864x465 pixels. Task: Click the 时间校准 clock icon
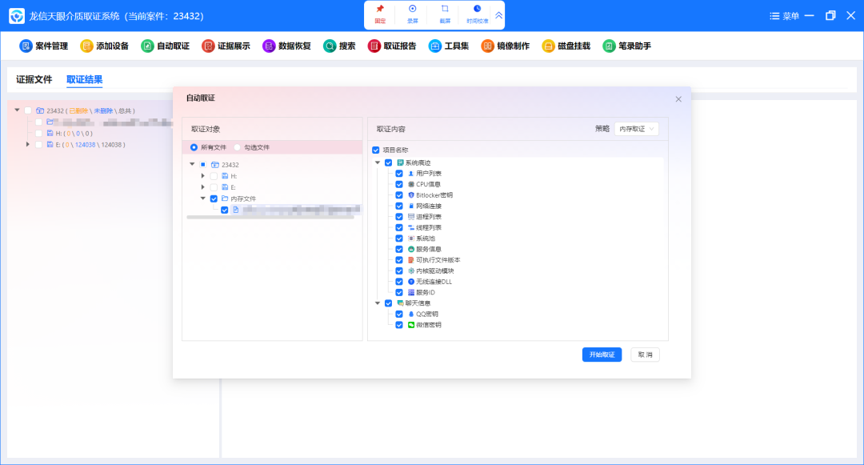click(478, 9)
